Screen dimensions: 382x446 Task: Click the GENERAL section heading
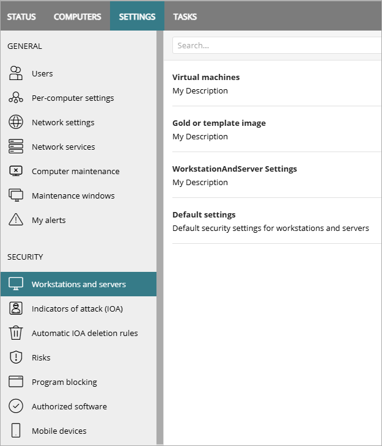[25, 46]
